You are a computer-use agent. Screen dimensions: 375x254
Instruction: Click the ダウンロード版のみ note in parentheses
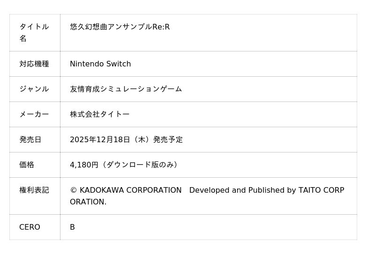pyautogui.click(x=140, y=165)
